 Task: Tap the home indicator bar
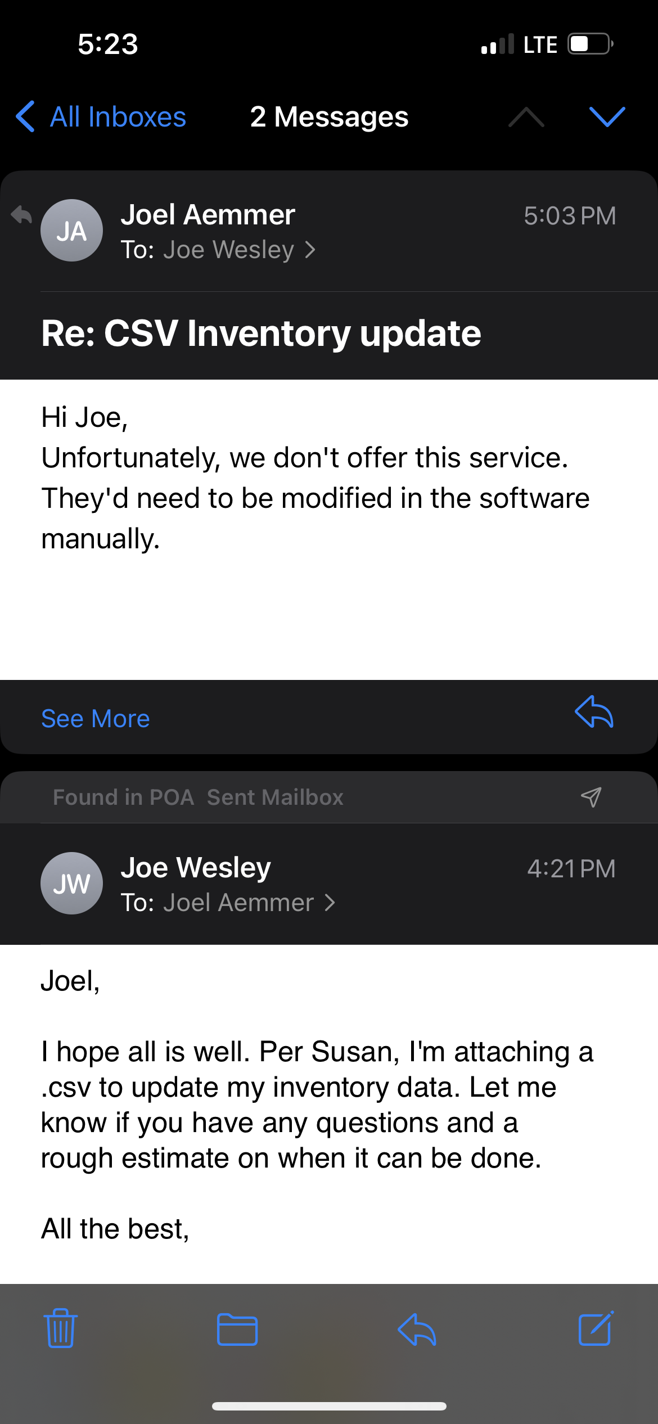329,1406
